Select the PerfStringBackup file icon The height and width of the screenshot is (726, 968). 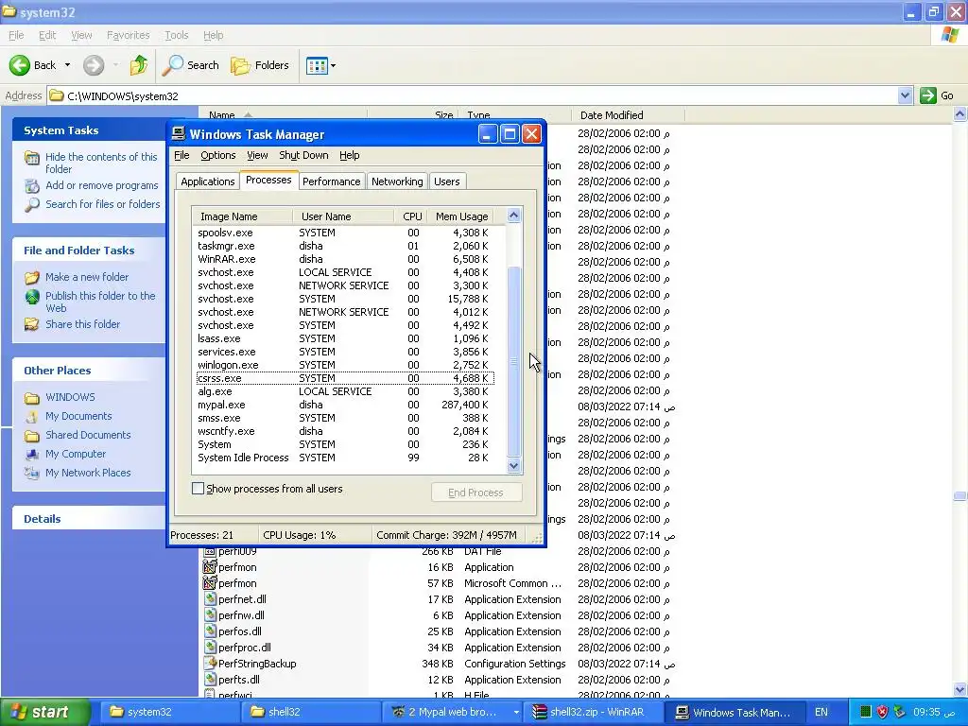coord(210,663)
